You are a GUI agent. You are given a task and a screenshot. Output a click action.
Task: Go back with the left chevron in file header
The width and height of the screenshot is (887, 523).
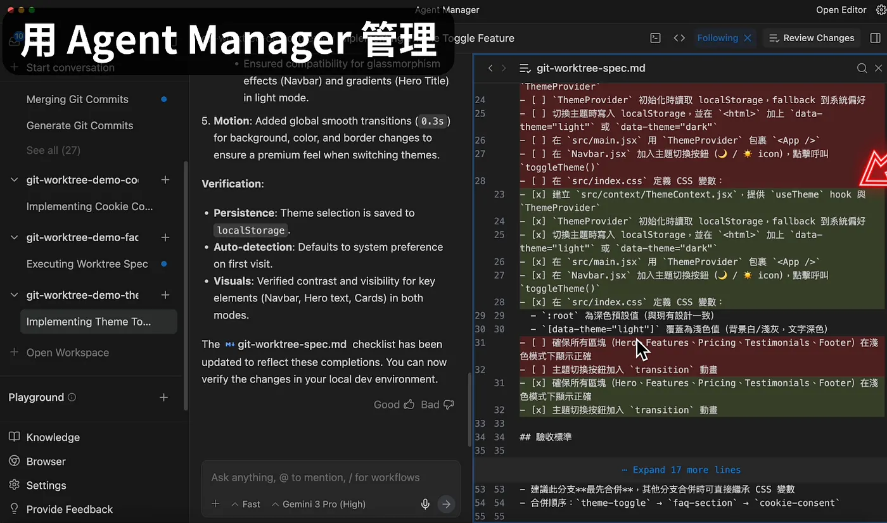pos(490,68)
